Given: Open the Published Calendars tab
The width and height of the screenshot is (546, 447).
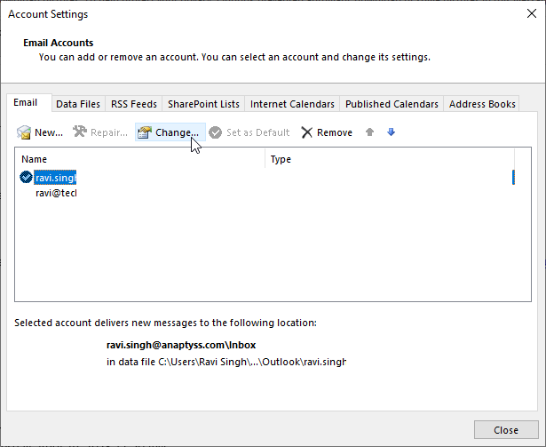Looking at the screenshot, I should (392, 104).
